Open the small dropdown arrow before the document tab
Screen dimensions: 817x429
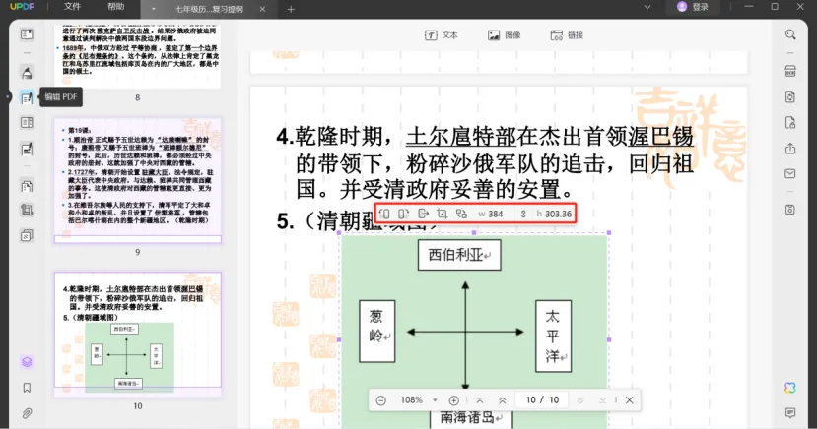tap(153, 9)
